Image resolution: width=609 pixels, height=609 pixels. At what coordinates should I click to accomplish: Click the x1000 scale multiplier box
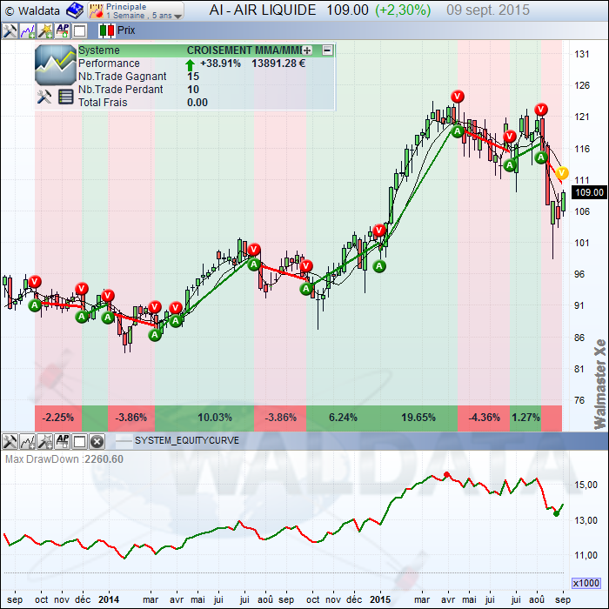coord(586,583)
